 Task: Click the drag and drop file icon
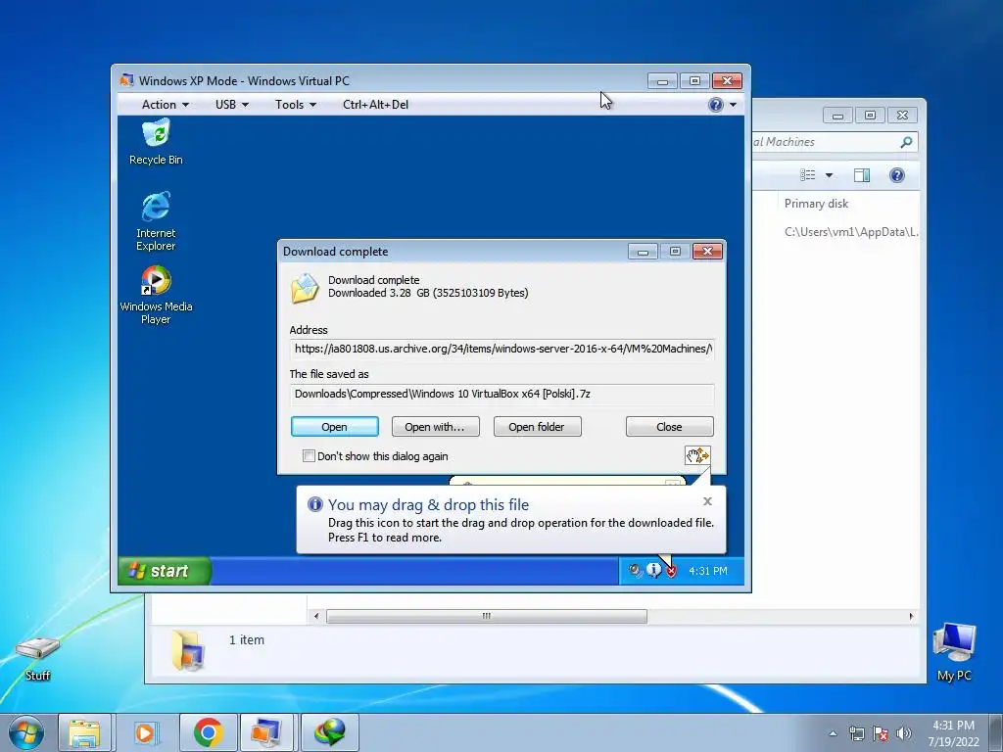(697, 455)
